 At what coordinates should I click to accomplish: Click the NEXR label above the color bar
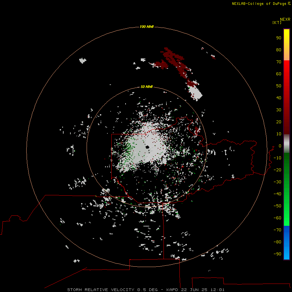[285, 19]
